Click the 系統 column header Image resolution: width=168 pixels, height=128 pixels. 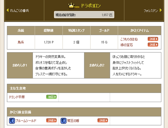(x=21, y=31)
